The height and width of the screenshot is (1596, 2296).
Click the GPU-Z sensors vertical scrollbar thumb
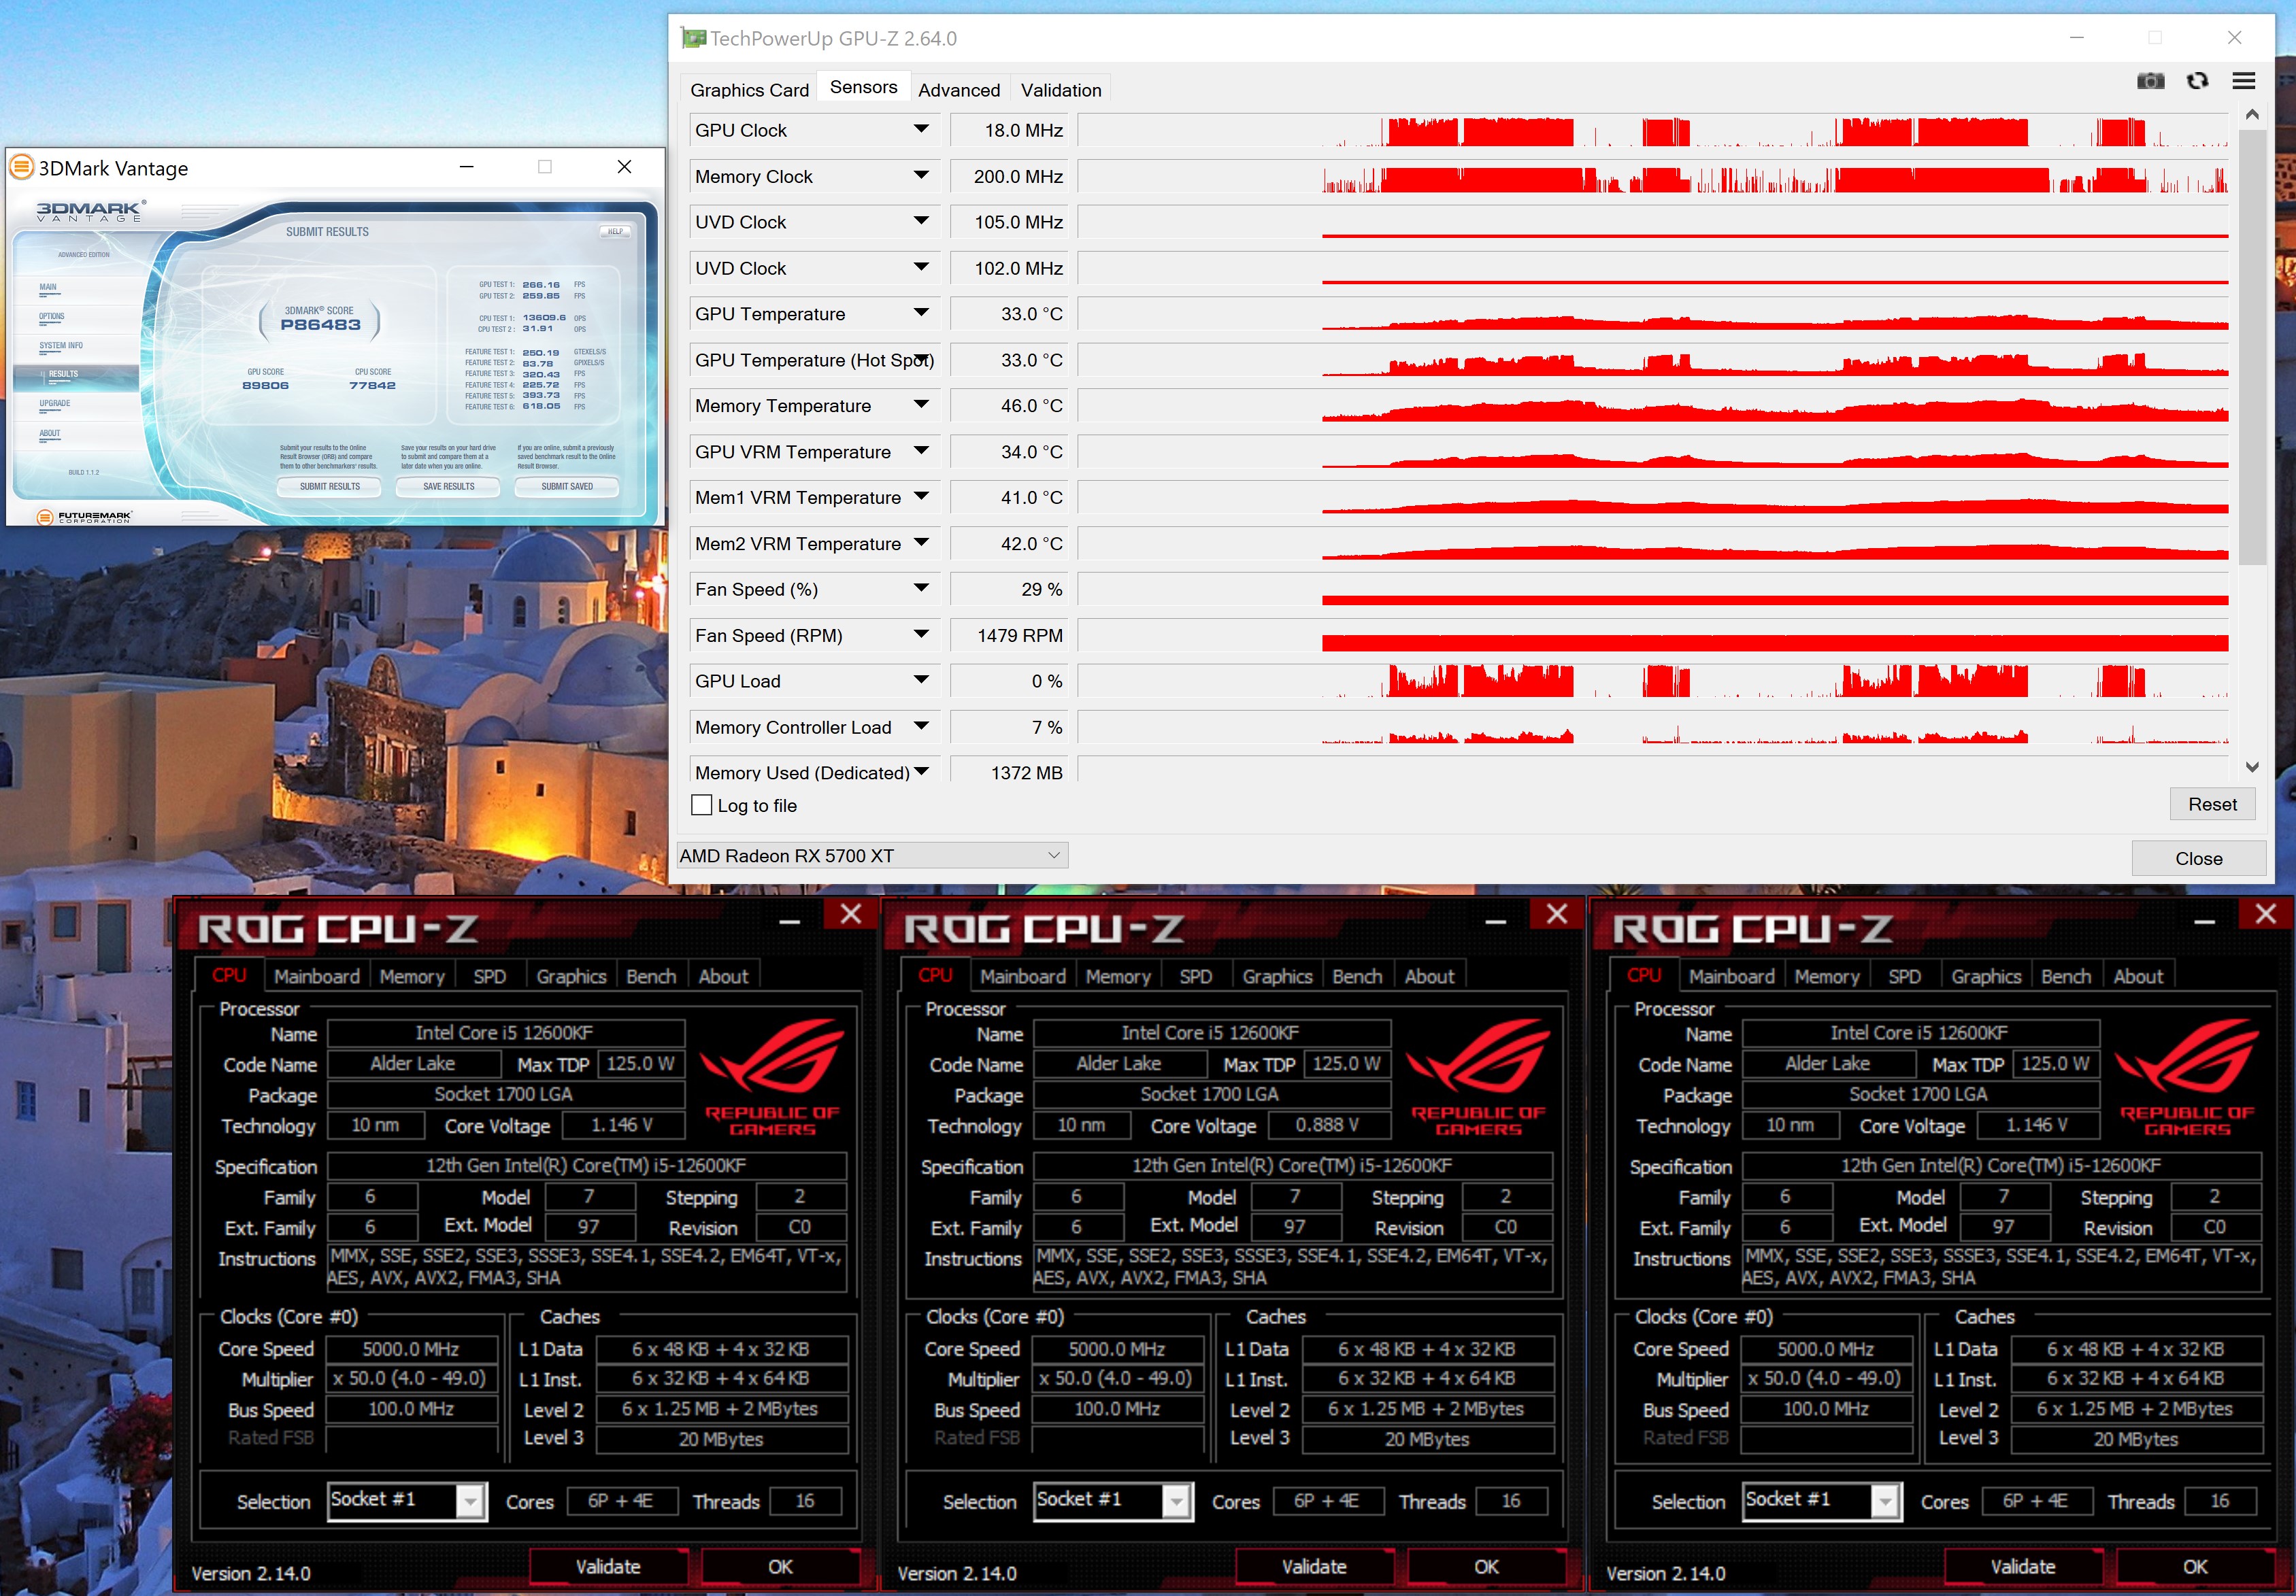[x=2252, y=347]
